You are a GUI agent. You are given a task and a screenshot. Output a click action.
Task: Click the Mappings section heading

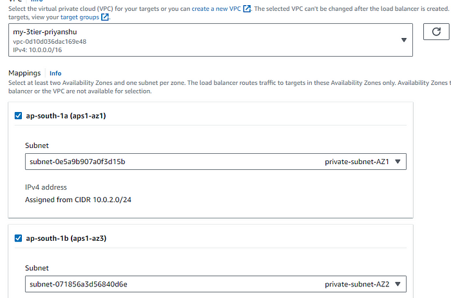click(24, 73)
